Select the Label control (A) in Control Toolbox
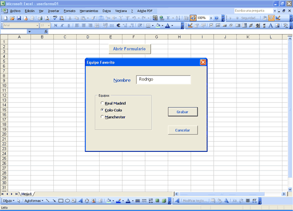This screenshot has height=211, width=293. pos(271,26)
